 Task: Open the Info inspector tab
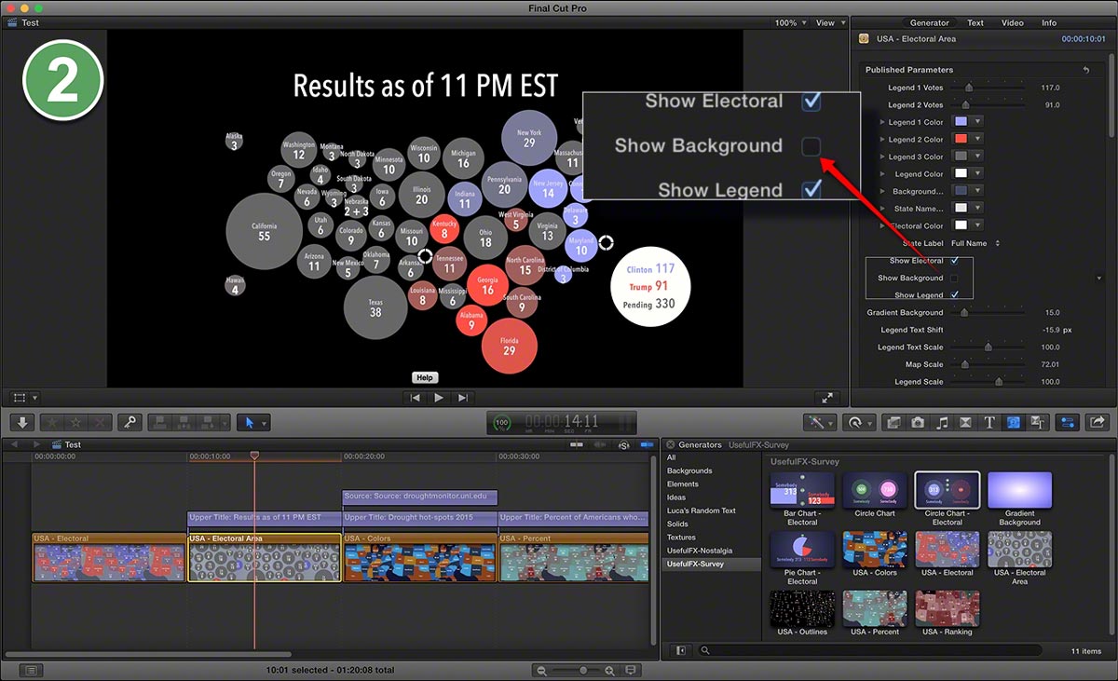point(1049,23)
